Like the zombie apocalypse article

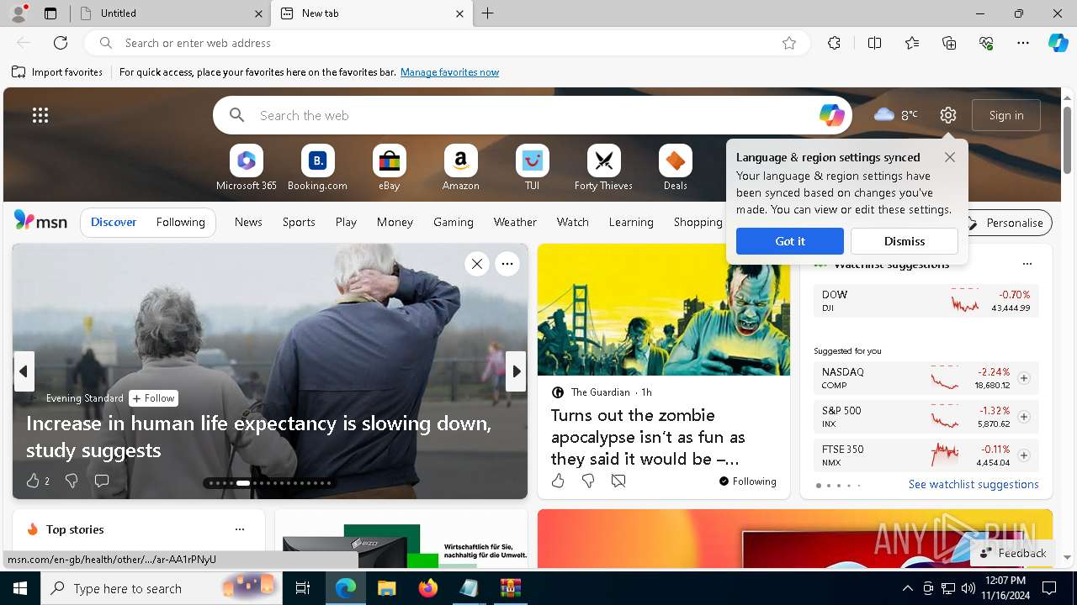coord(558,481)
